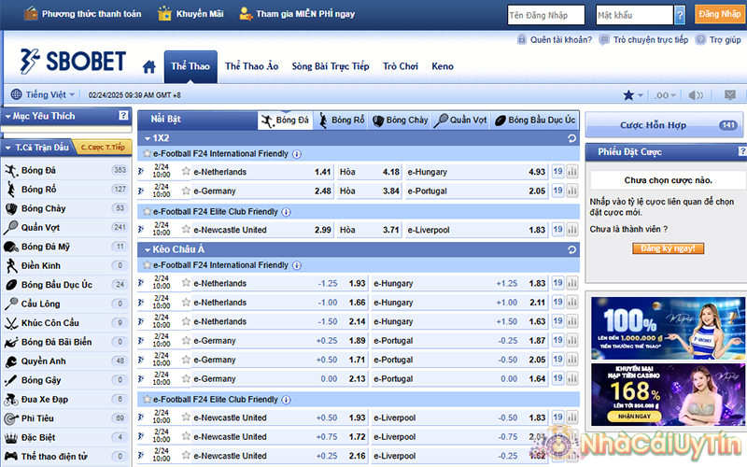Refresh the 1X2 odds section

[x=571, y=138]
